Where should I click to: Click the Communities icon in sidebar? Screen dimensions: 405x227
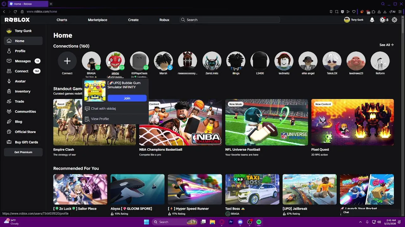pos(9,112)
